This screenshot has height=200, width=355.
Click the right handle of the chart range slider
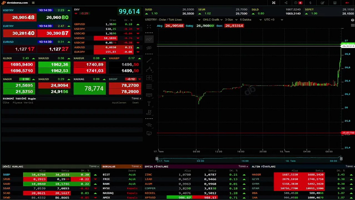pyautogui.click(x=341, y=159)
